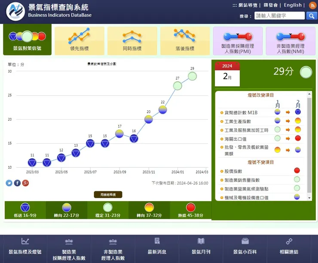Open the 網站導覽 sitemap link

point(248,5)
